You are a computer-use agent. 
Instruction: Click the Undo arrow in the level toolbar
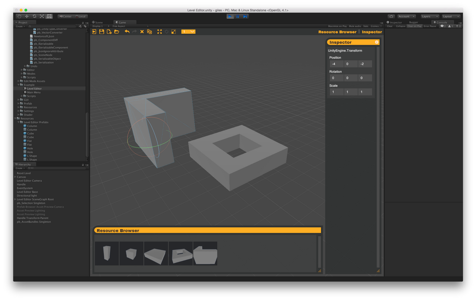tap(126, 32)
